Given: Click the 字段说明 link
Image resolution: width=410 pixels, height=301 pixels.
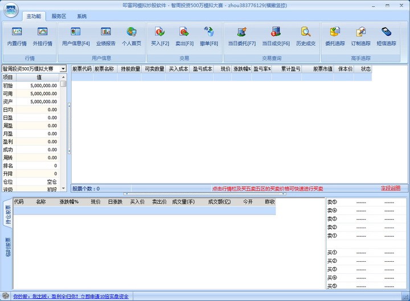Looking at the screenshot, I should coord(391,188).
